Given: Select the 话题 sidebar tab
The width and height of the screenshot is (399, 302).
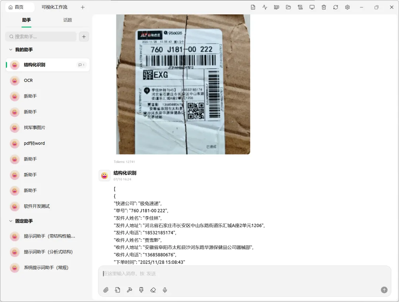Looking at the screenshot, I should (x=68, y=20).
